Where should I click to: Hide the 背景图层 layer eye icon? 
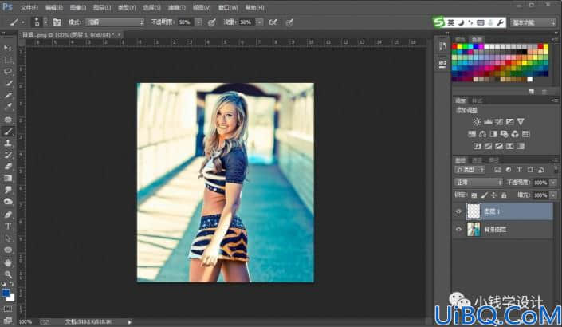pos(458,230)
